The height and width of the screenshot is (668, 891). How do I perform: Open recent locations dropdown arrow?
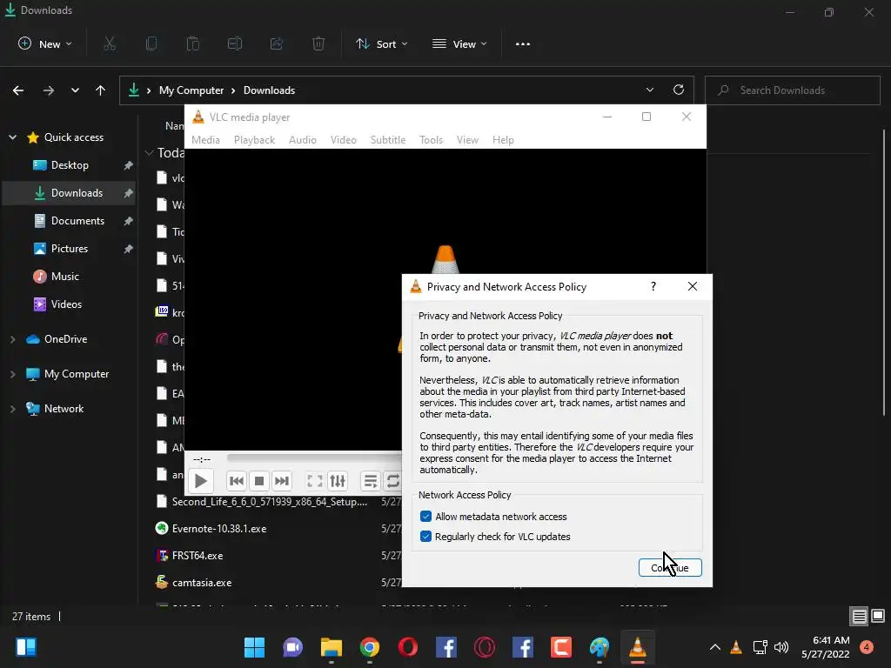(75, 90)
